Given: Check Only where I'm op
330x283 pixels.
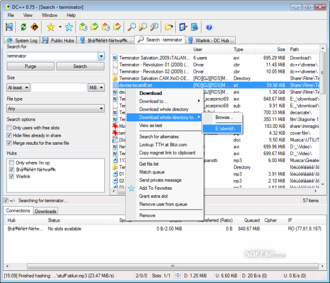Looking at the screenshot, I should 11,163.
